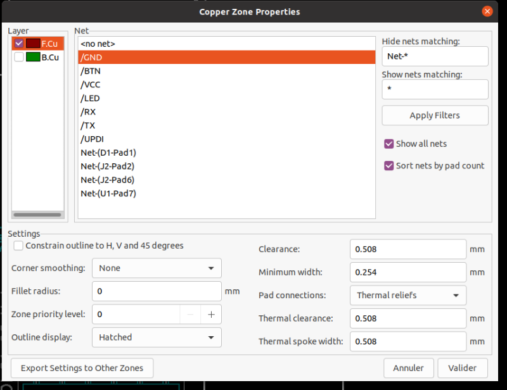Select the /VCC net
The height and width of the screenshot is (390, 507).
coord(226,85)
